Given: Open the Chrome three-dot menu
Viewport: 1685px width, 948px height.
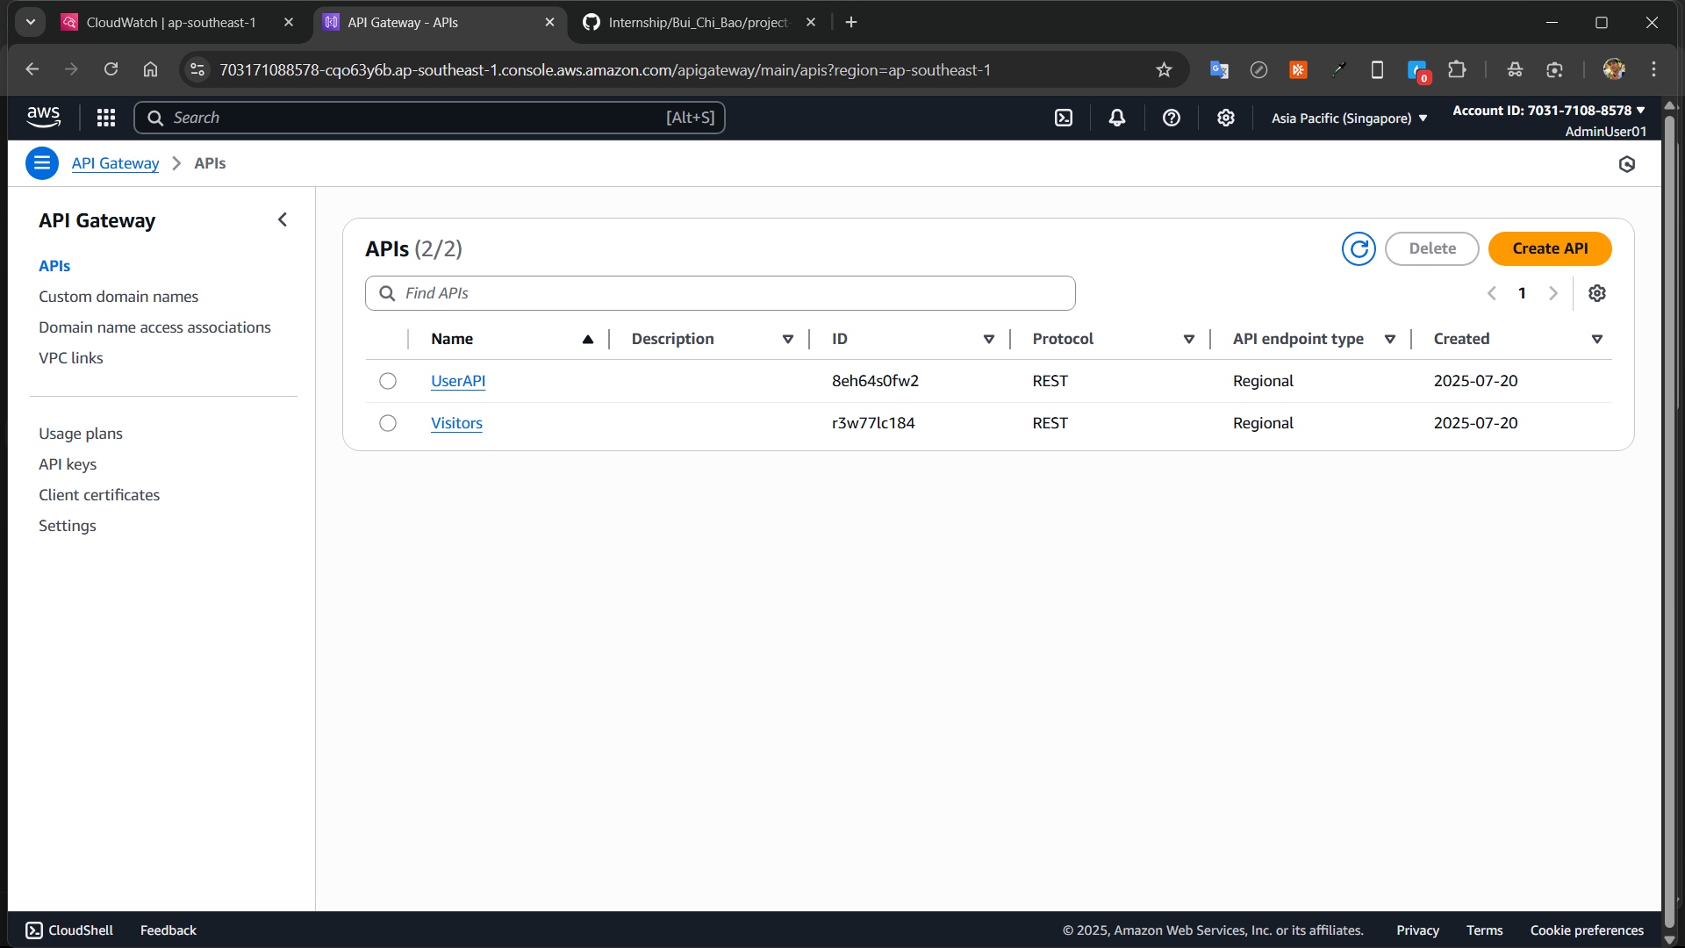Looking at the screenshot, I should point(1653,70).
